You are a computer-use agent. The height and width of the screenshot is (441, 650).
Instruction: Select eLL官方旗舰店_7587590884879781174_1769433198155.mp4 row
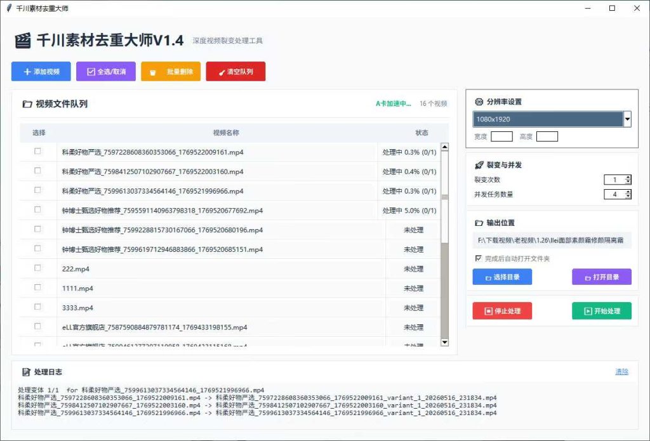tap(230, 327)
